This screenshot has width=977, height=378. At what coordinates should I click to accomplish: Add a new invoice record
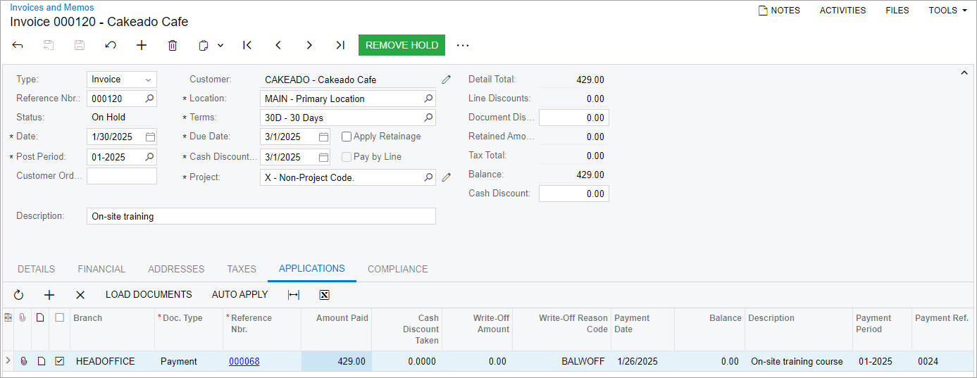[142, 45]
